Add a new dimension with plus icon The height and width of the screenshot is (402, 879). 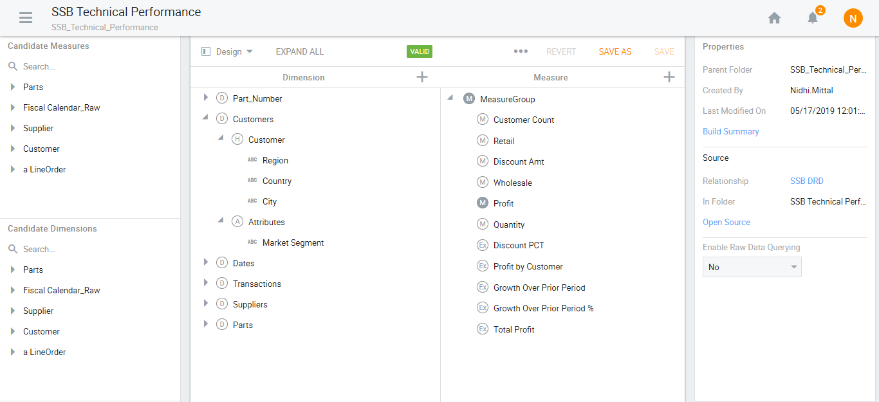(422, 77)
